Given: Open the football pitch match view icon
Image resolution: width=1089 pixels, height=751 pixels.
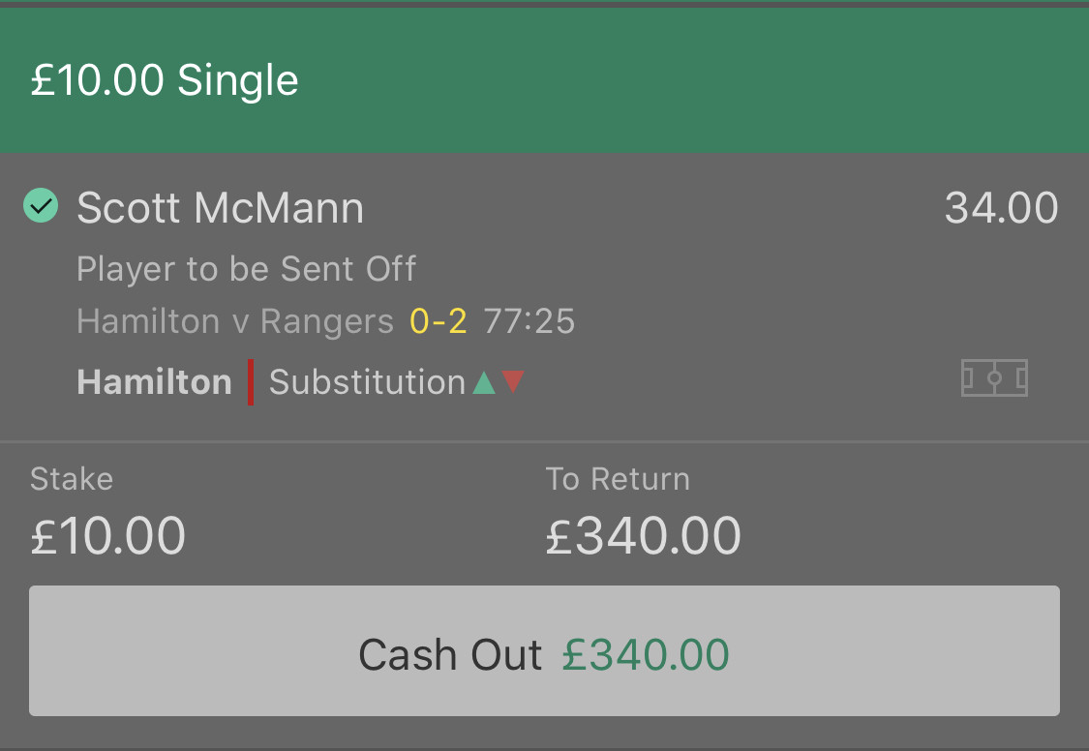Looking at the screenshot, I should click(994, 378).
